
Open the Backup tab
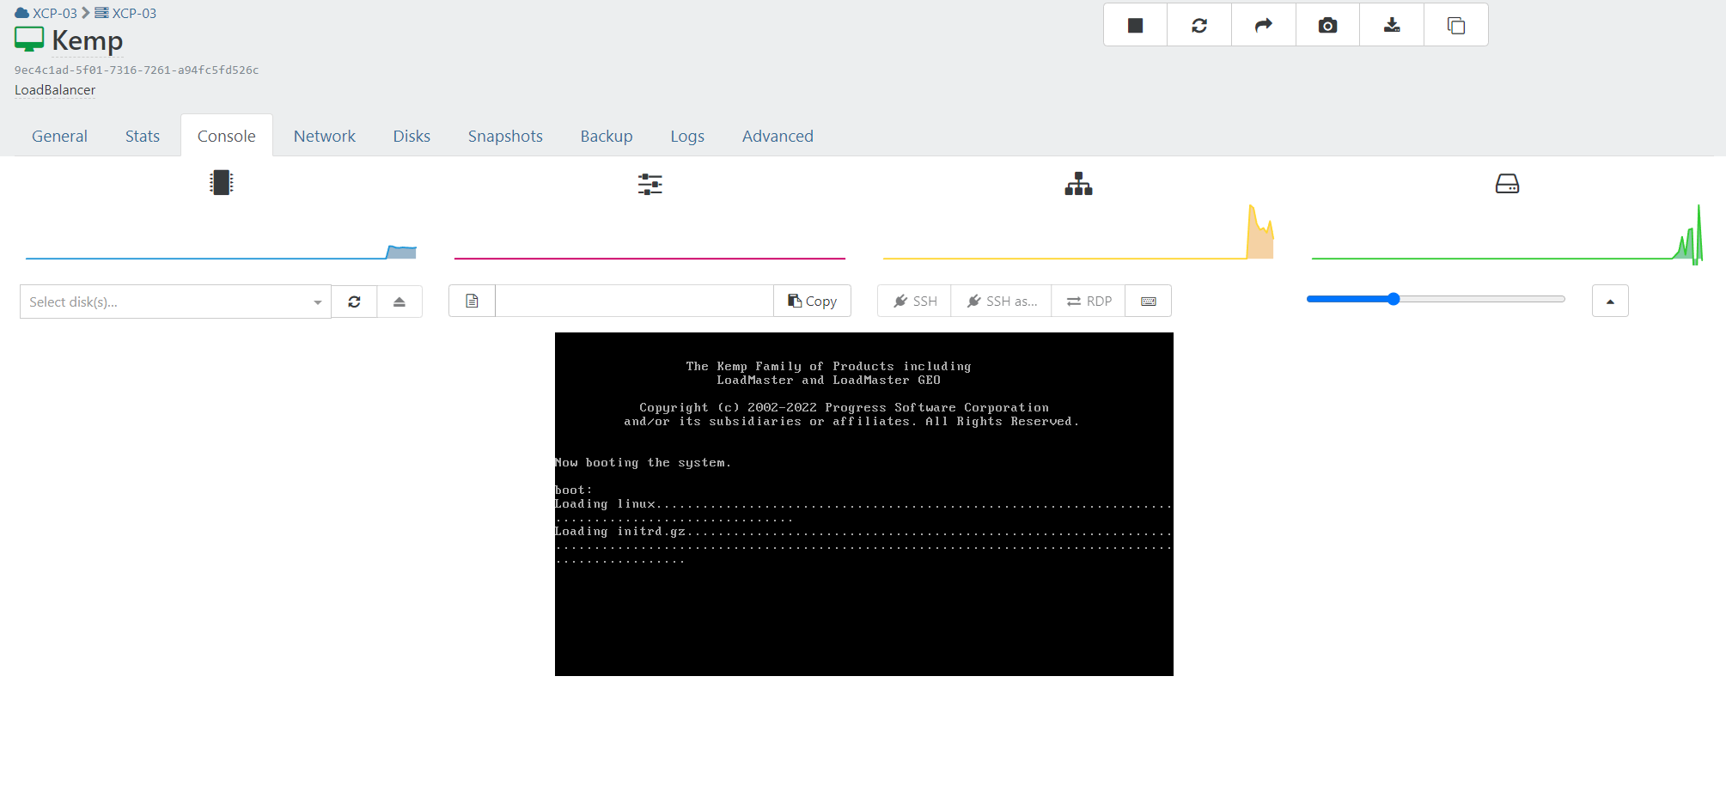click(607, 136)
